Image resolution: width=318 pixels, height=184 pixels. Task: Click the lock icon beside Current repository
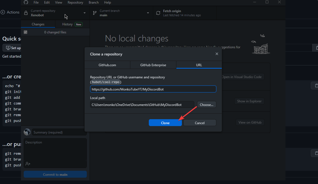26,13
